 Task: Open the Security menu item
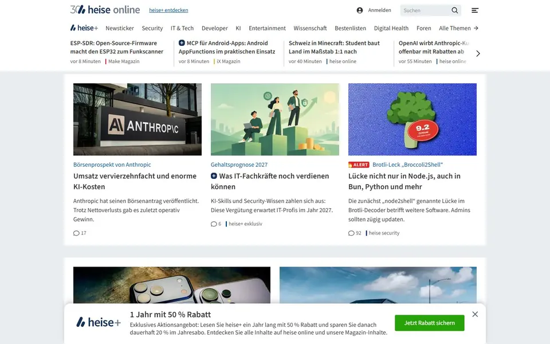tap(152, 28)
